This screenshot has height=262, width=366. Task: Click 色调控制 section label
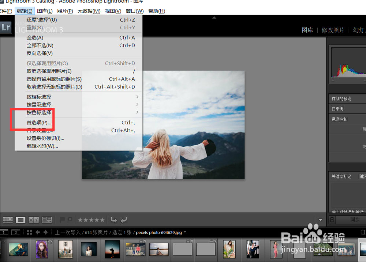coord(339,119)
